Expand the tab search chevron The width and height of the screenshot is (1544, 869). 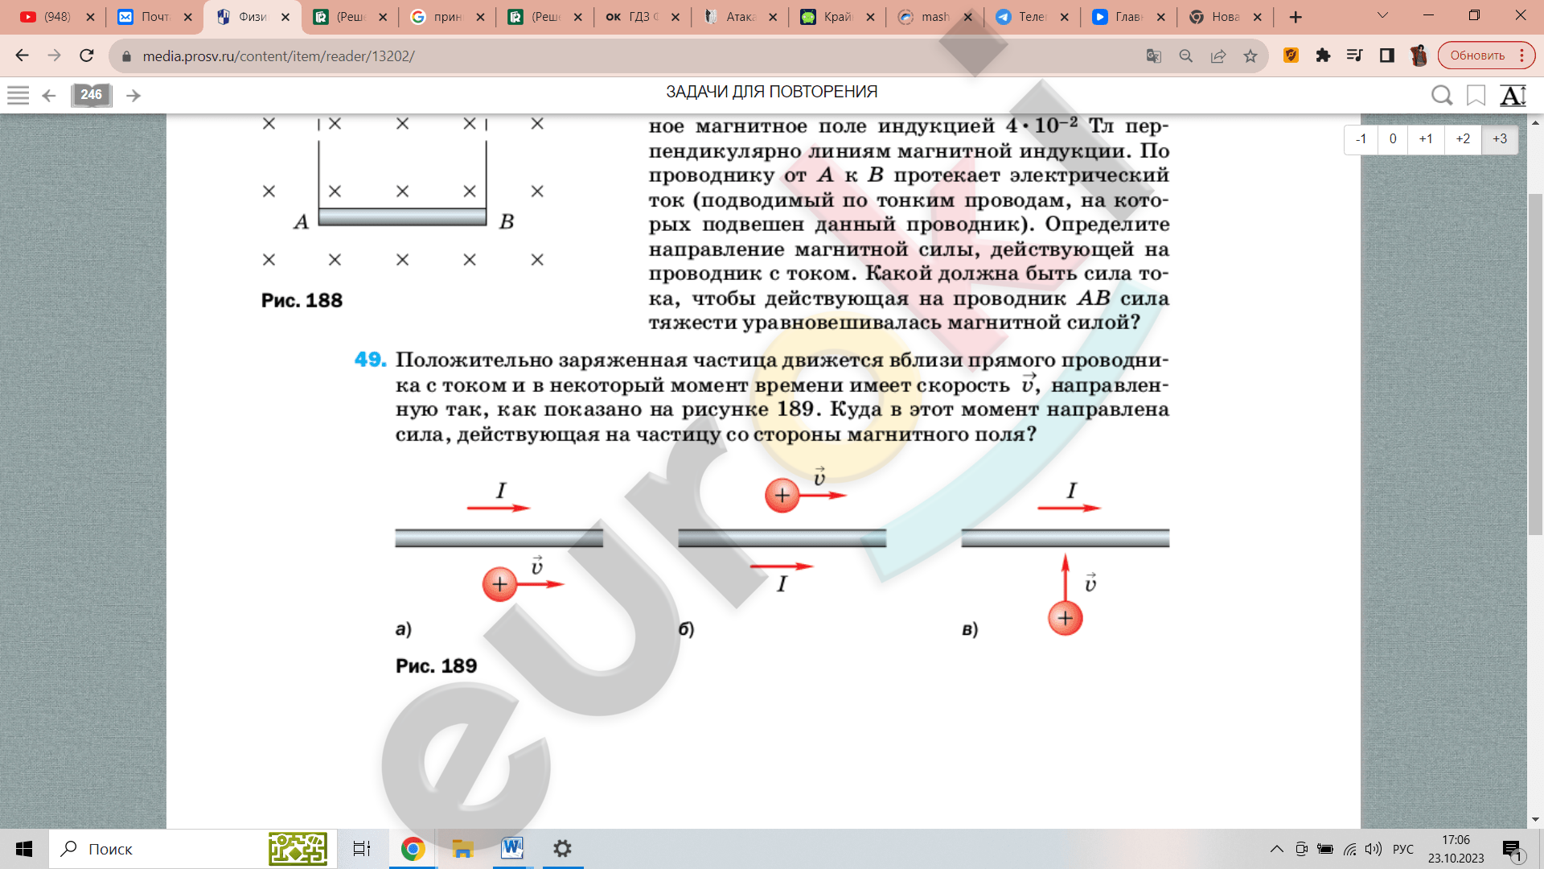[1382, 15]
